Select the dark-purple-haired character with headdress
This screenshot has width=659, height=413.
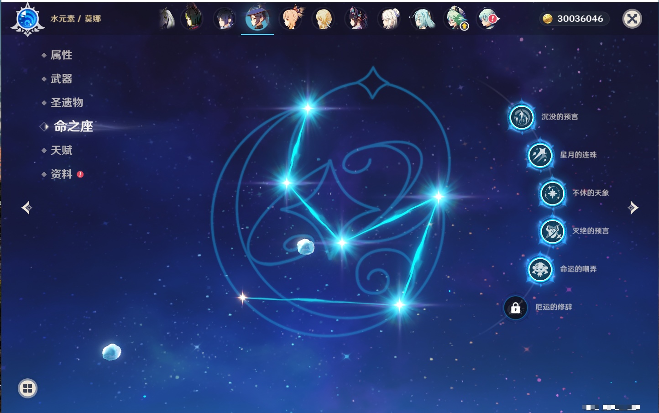(356, 19)
